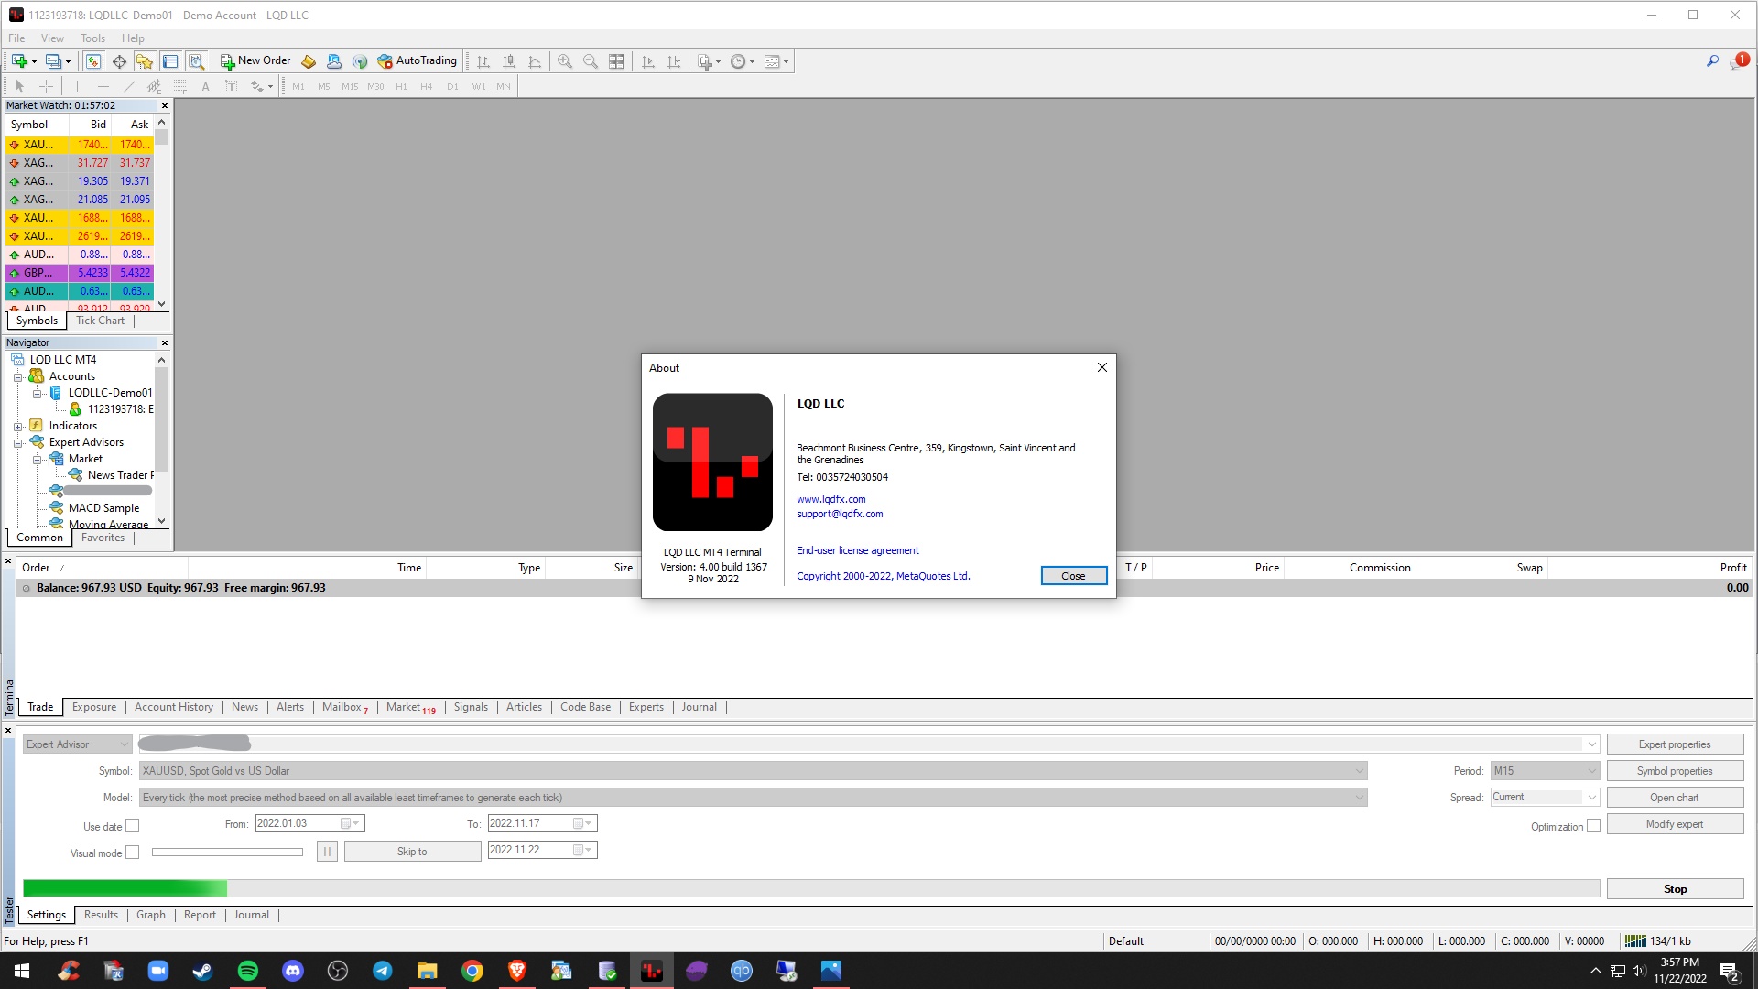Screen dimensions: 1758x989
Task: Click the visual mode speed slider
Action: pos(227,853)
